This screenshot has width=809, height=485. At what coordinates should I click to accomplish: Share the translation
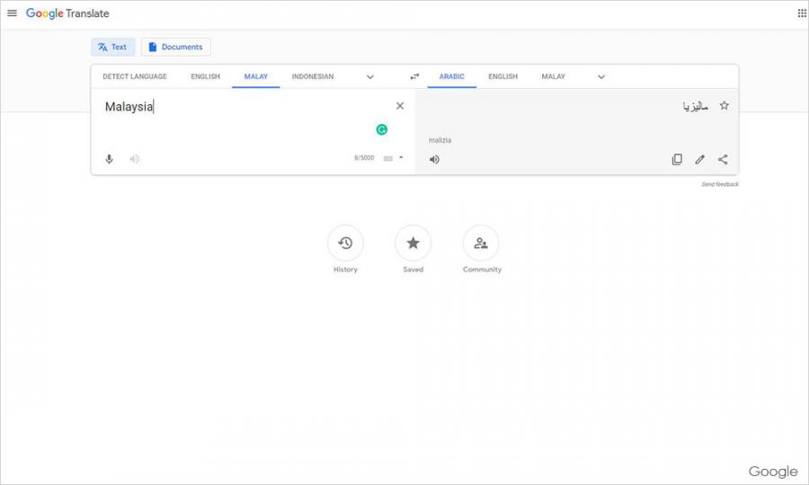click(723, 160)
